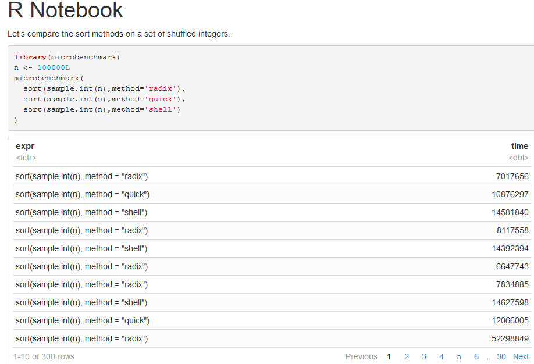The width and height of the screenshot is (534, 364).
Task: Click inside the microbenchmark code block
Action: 233,88
